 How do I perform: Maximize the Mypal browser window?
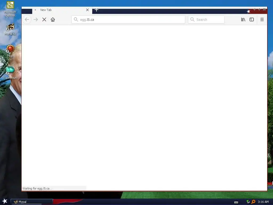point(259,9)
